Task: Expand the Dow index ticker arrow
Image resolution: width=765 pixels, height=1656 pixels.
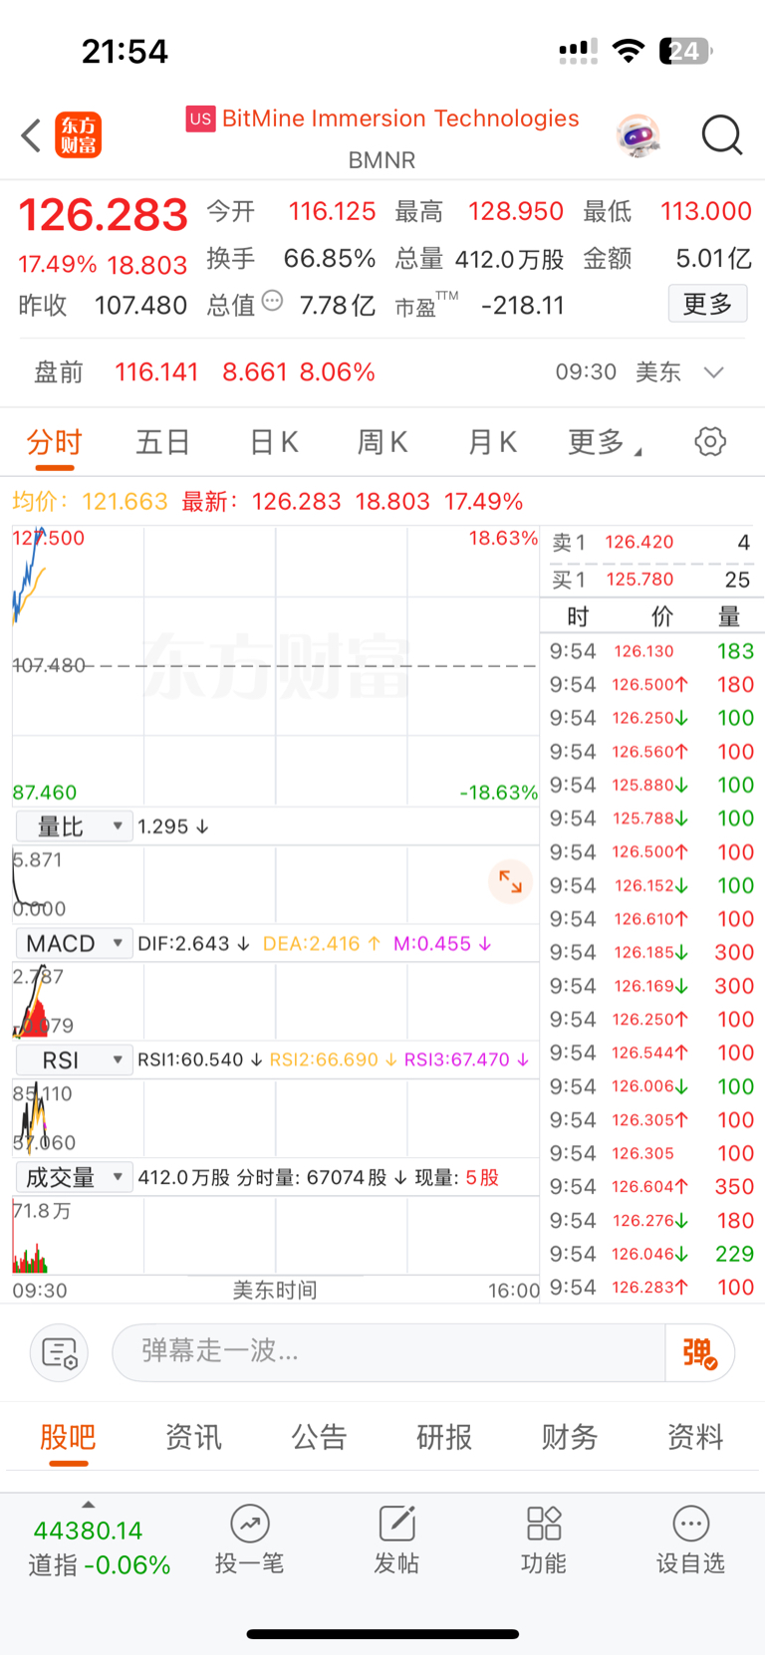Action: 88,1504
